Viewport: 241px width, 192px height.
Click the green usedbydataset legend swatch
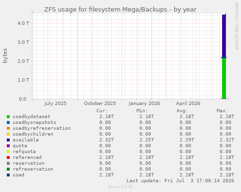click(x=8, y=117)
